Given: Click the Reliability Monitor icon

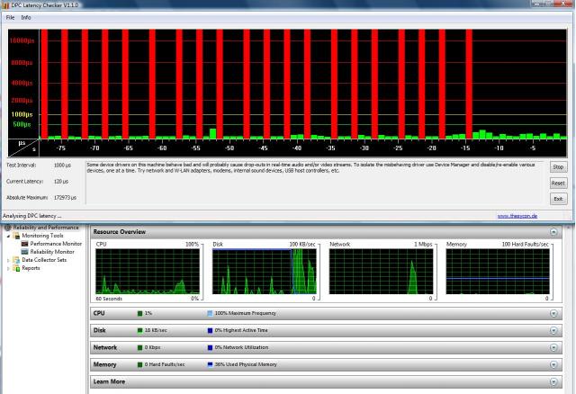Looking at the screenshot, I should [x=24, y=252].
